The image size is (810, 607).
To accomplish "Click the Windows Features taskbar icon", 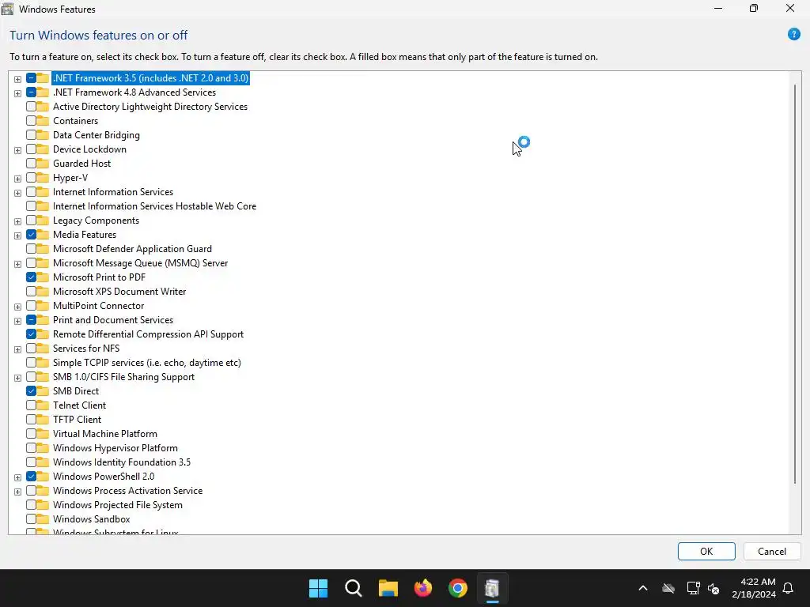I will 492,588.
